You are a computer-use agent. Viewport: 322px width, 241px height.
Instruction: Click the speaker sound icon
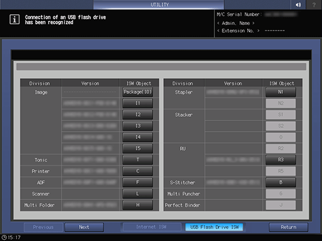pyautogui.click(x=298, y=4)
